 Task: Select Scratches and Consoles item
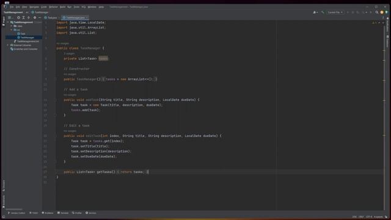pyautogui.click(x=24, y=49)
